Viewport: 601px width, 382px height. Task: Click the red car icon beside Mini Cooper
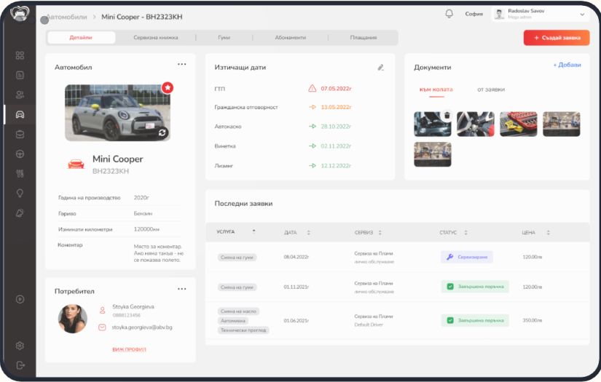coord(76,164)
